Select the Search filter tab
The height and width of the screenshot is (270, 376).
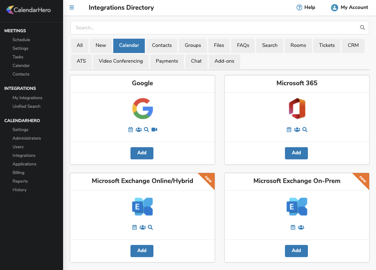270,45
